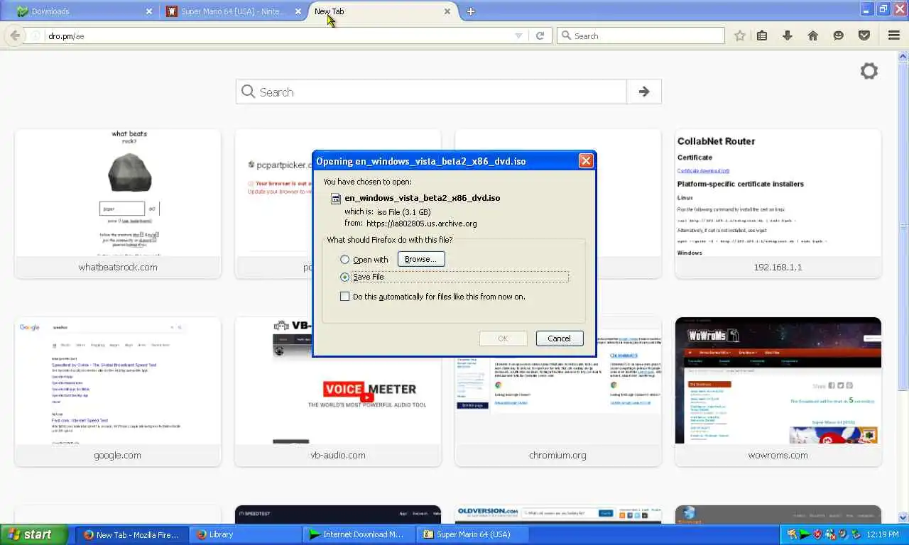Viewport: 909px width, 545px height.
Task: Open Internet Download Manager from the taskbar
Action: [x=358, y=534]
